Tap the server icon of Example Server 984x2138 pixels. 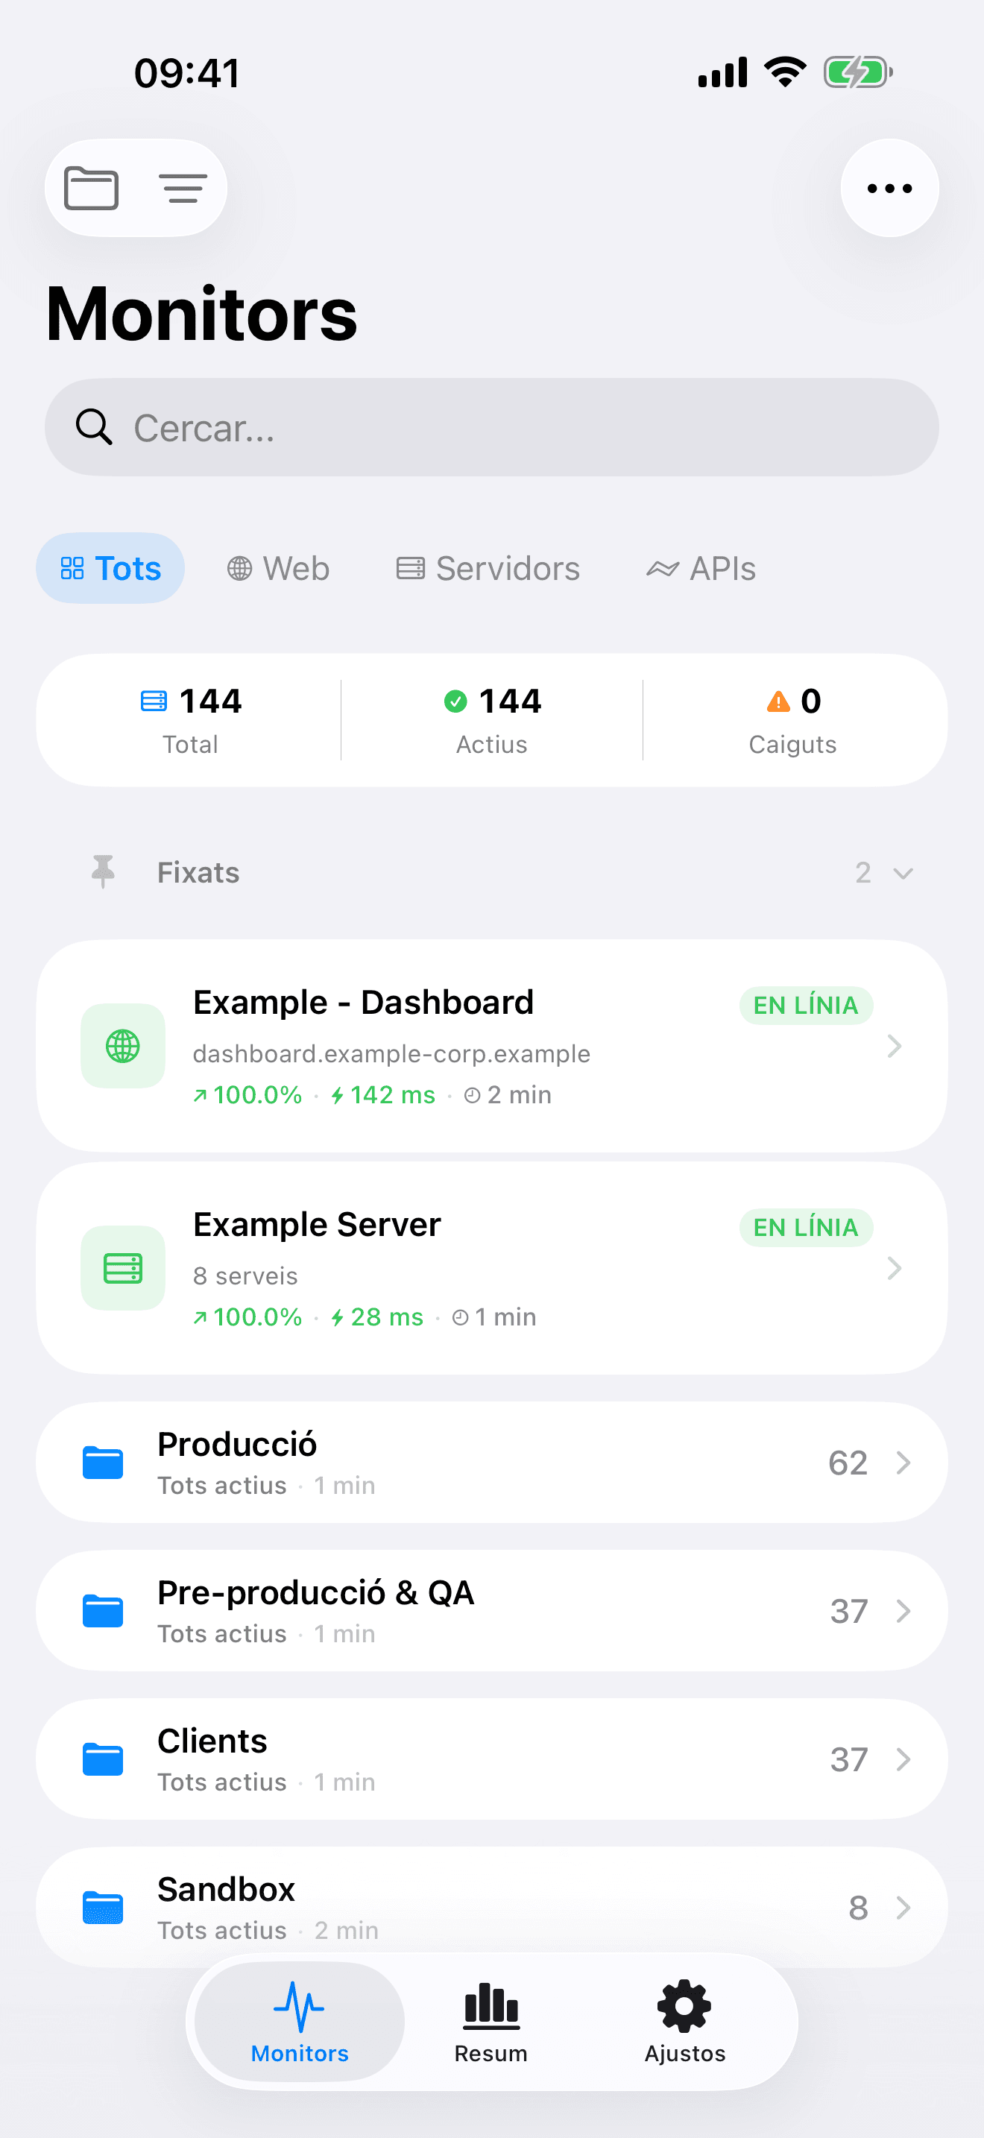point(123,1267)
